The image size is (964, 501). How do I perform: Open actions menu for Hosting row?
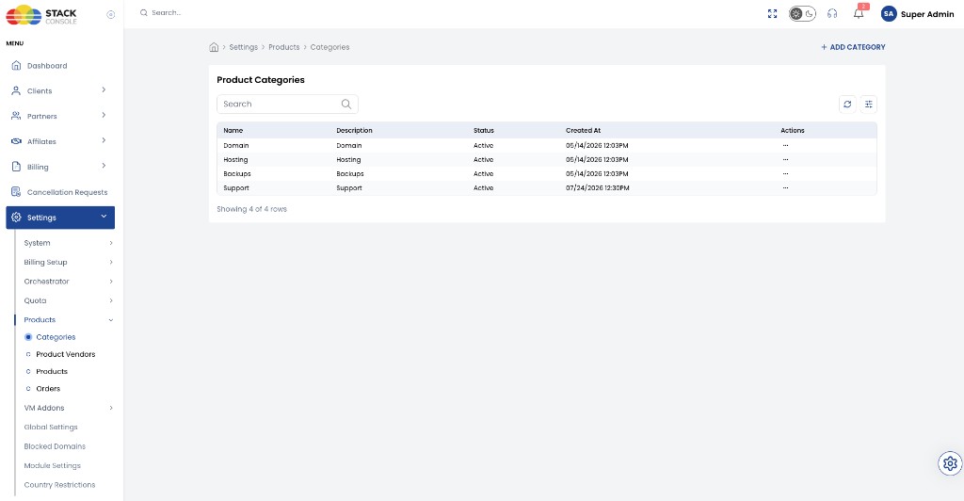click(786, 160)
